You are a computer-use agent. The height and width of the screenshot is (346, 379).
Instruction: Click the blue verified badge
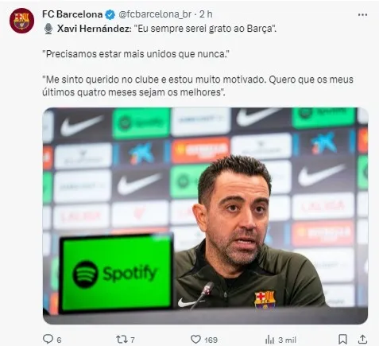tap(110, 14)
